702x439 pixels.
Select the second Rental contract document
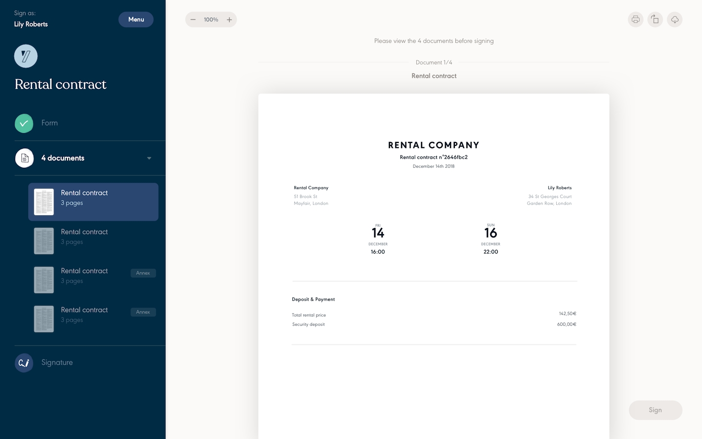[x=93, y=240]
